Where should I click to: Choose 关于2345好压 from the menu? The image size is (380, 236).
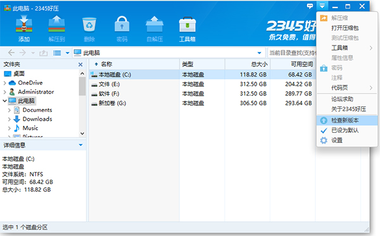pos(347,109)
